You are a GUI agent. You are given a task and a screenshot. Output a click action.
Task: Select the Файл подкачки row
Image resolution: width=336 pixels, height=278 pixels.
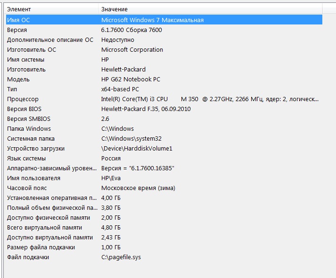point(164,257)
